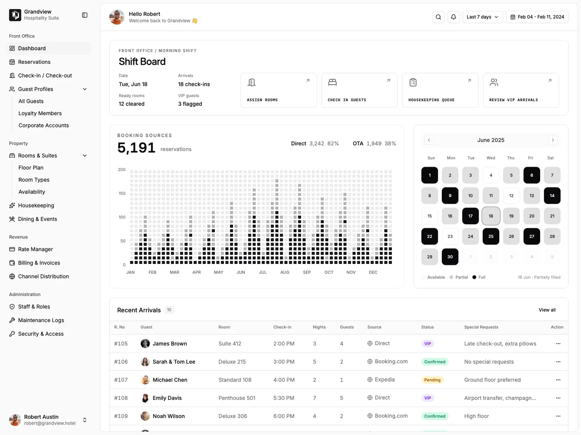Open the account switcher for Robert Austin
The image size is (581, 435).
(85, 420)
